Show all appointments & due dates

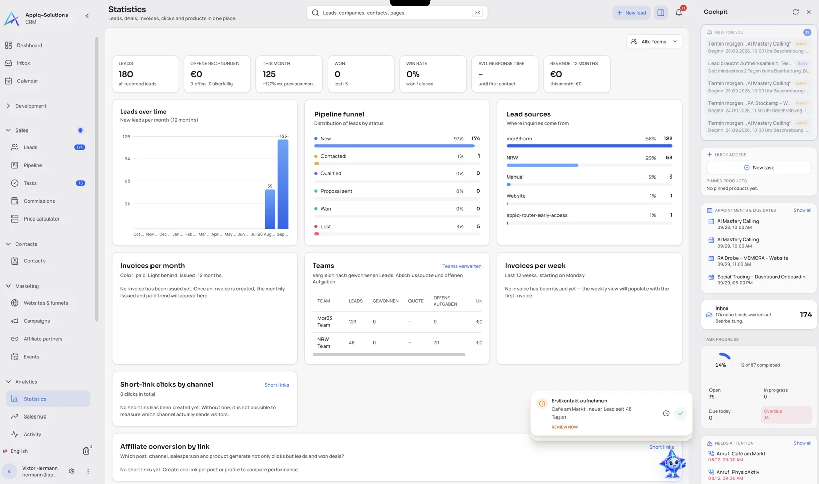[802, 210]
